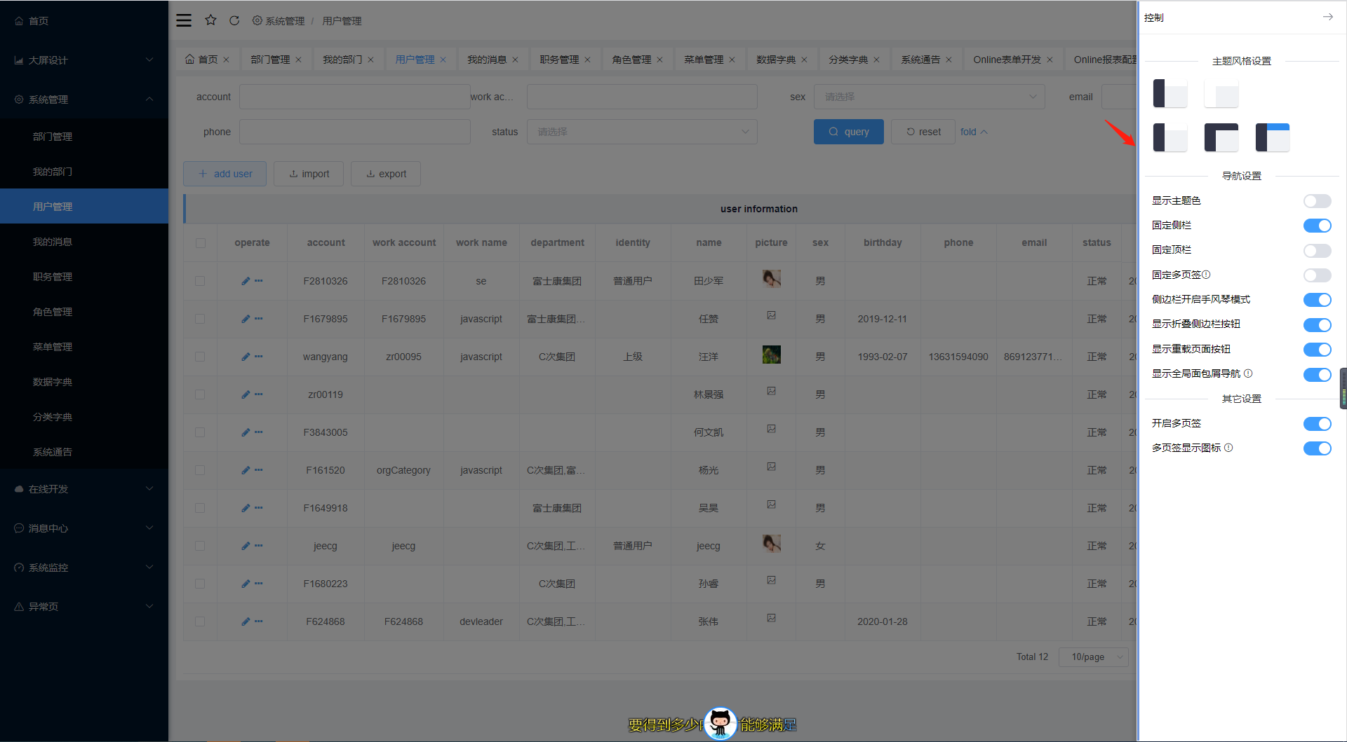
Task: Click the favorite star icon
Action: (x=210, y=20)
